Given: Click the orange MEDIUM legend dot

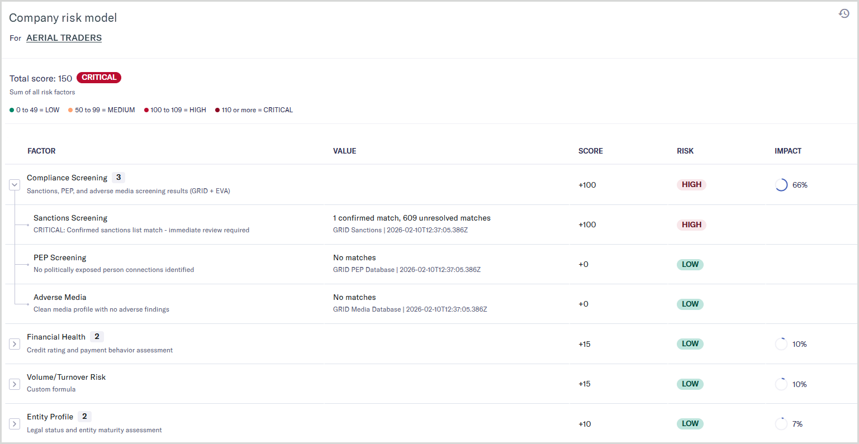Looking at the screenshot, I should coord(70,110).
